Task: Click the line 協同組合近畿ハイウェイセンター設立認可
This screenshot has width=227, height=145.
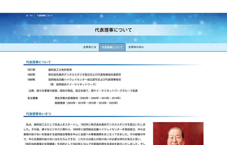Action: (85, 80)
